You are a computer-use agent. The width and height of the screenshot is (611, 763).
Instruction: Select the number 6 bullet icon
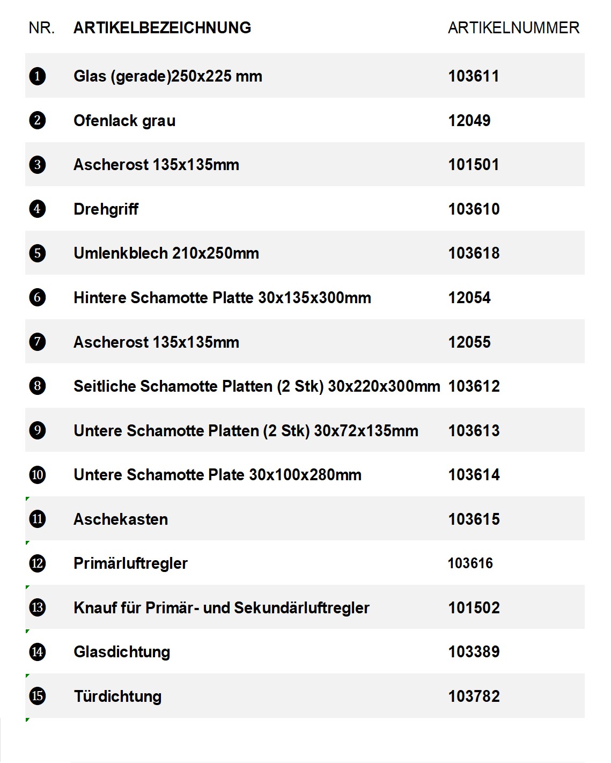(x=37, y=297)
